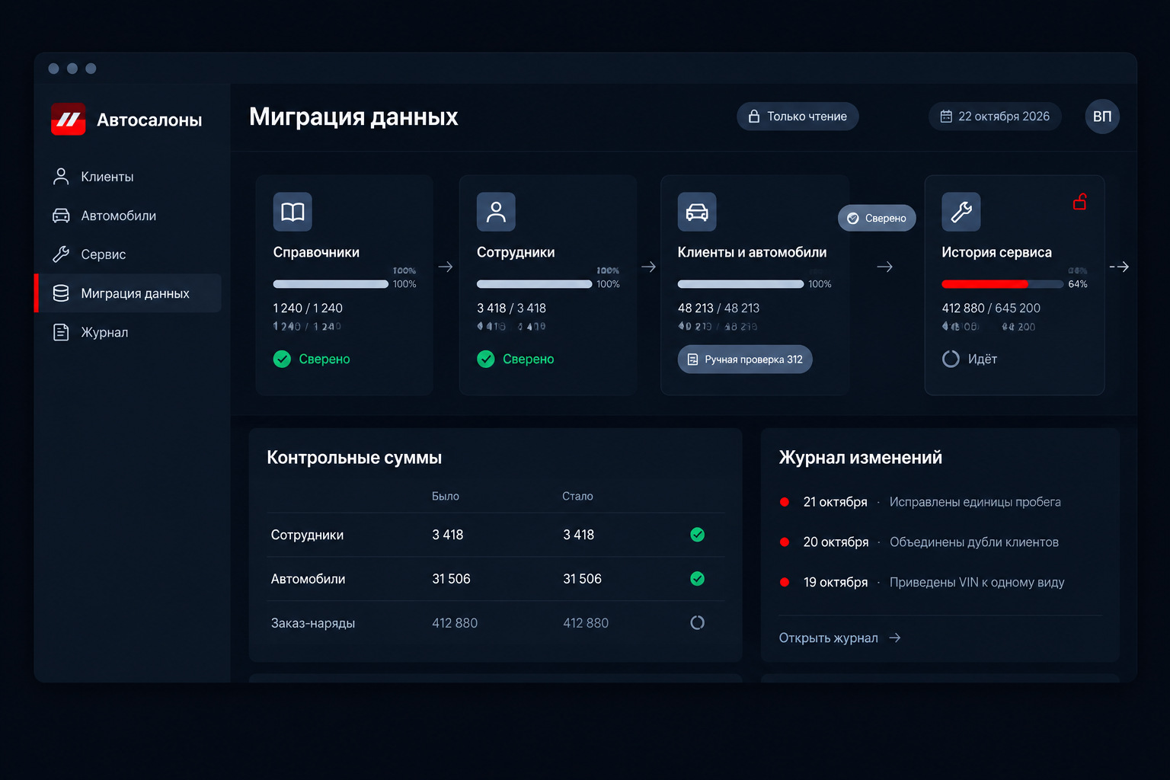Image resolution: width=1170 pixels, height=780 pixels.
Task: Click the 19 октября changelog entry
Action: point(922,582)
